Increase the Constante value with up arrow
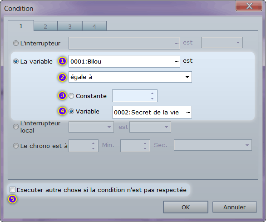 (152, 94)
